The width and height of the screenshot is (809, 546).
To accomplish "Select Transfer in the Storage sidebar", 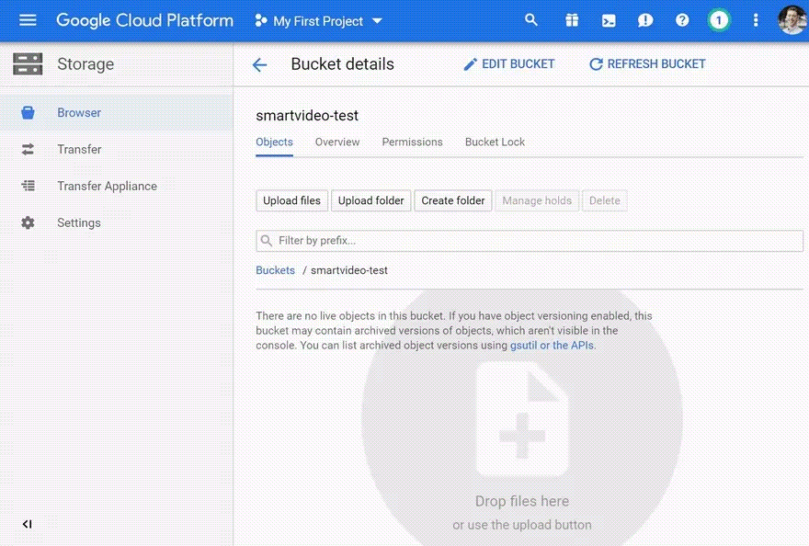I will click(x=79, y=149).
